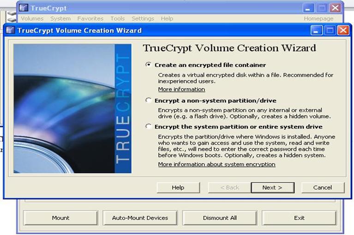Open the Favorites menu
354x235 pixels.
[x=90, y=18]
